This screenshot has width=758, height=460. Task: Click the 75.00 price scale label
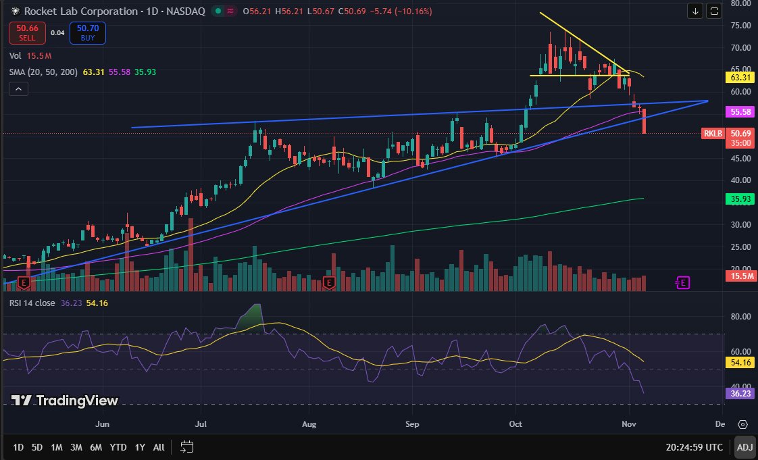click(740, 25)
